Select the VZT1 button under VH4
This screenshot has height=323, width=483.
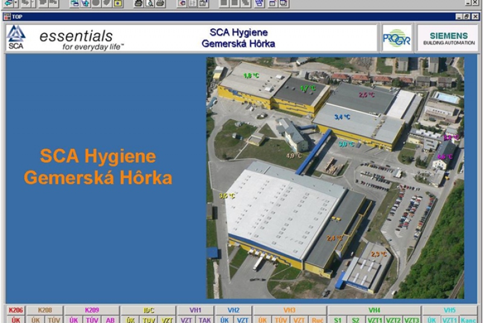pyautogui.click(x=374, y=319)
